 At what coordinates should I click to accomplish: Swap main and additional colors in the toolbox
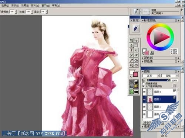(x=131, y=76)
